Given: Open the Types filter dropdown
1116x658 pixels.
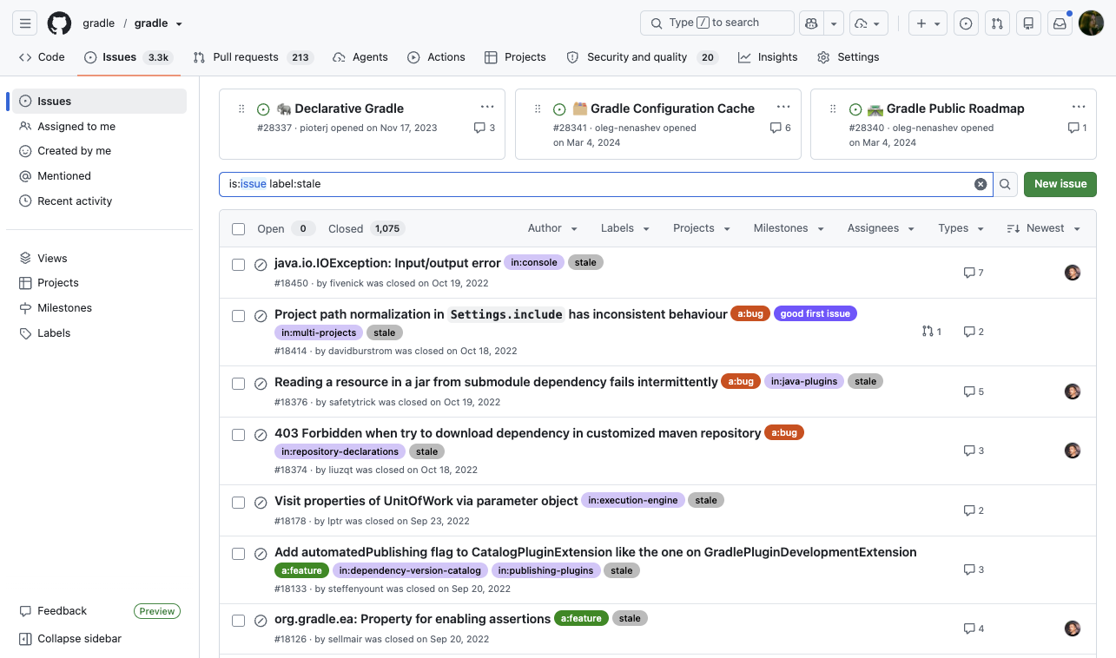Looking at the screenshot, I should click(961, 228).
